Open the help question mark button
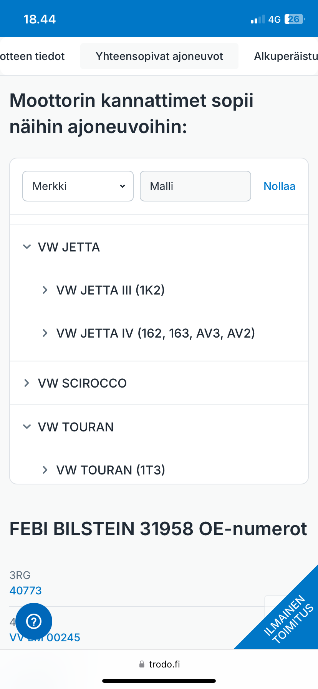The height and width of the screenshot is (689, 318). (34, 621)
